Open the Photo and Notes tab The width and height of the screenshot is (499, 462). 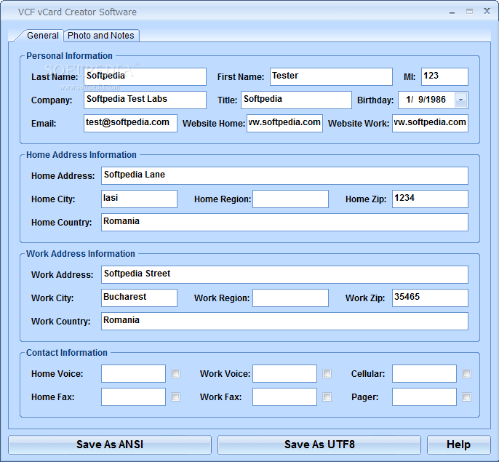[101, 36]
